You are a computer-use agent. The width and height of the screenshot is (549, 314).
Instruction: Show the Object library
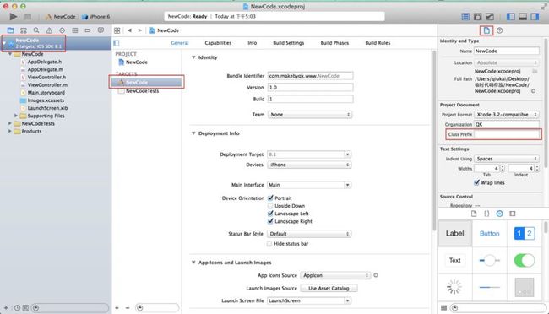coord(500,214)
